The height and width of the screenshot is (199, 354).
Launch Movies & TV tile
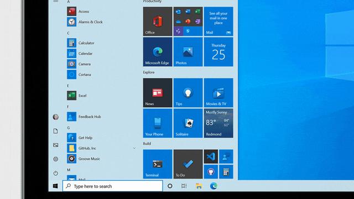coord(218,93)
